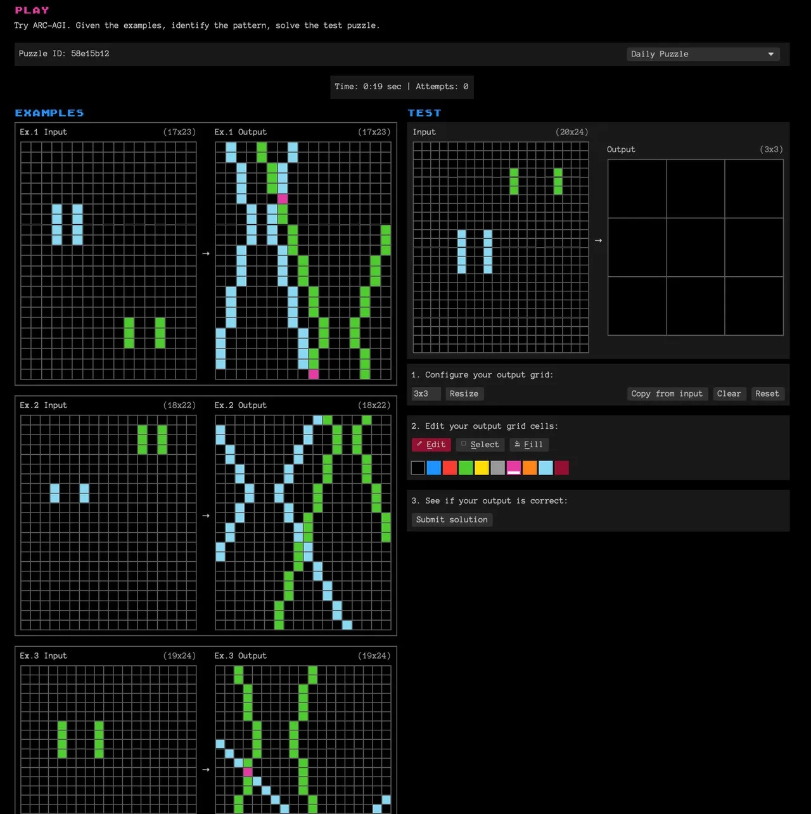Click the bottom-right output grid cell
Viewport: 811px width, 814px height.
tap(754, 305)
